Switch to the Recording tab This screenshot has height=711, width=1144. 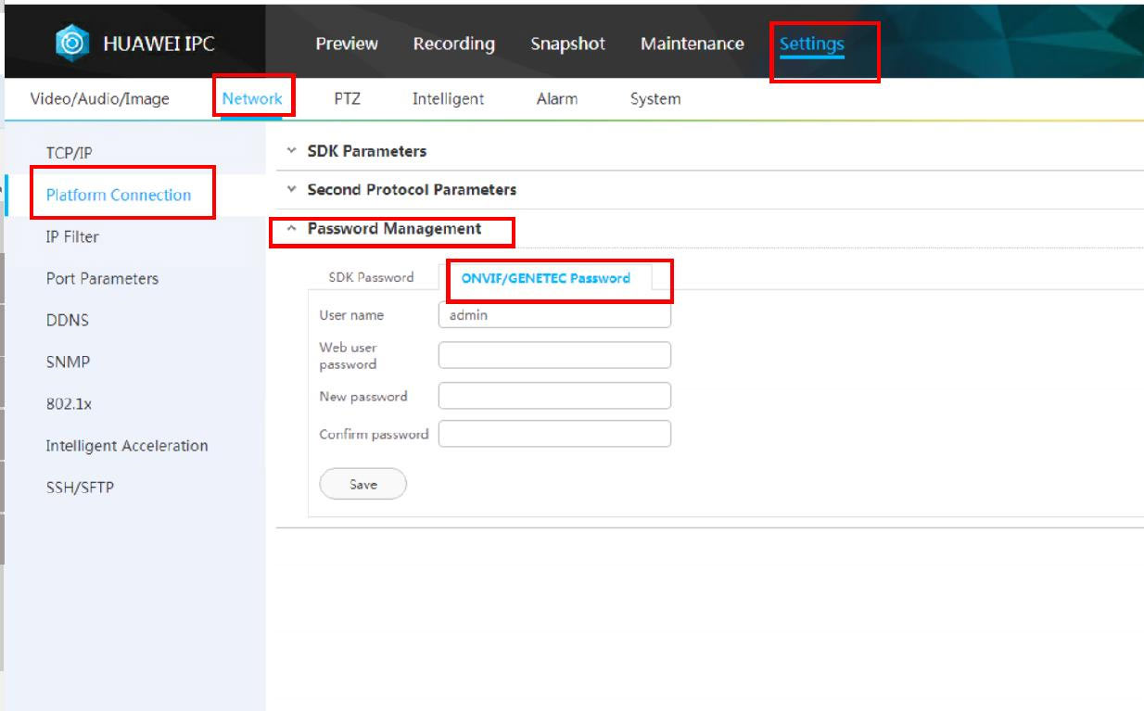pos(454,44)
